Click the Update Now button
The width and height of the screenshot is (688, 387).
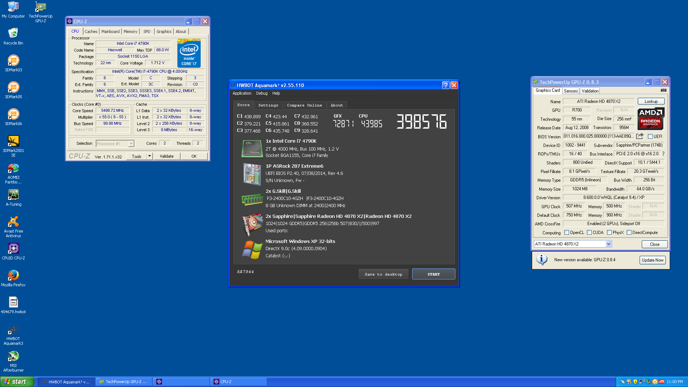coord(653,260)
